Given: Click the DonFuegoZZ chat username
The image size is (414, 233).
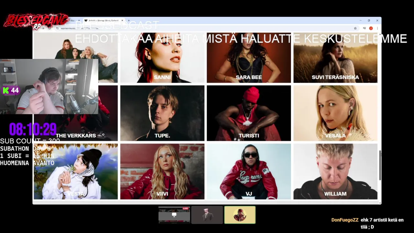Looking at the screenshot, I should pos(345,220).
